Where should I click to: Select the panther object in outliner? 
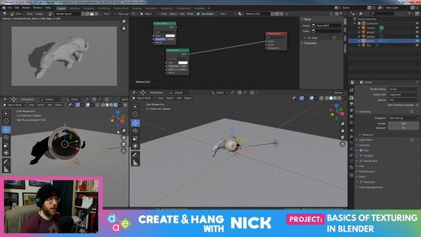click(x=371, y=37)
